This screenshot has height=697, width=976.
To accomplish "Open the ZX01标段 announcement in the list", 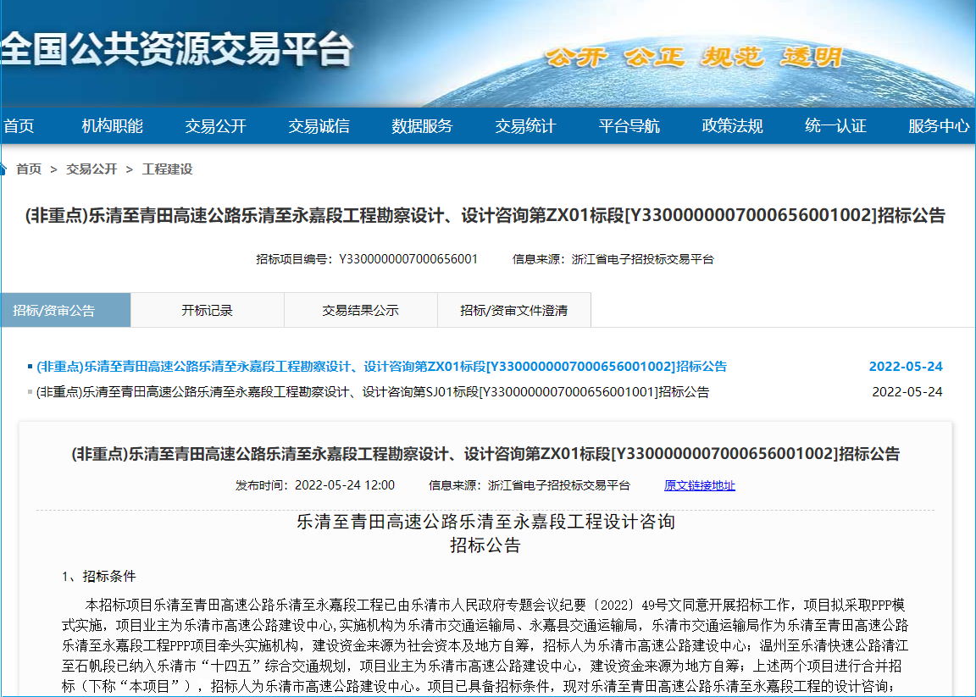I will [x=381, y=367].
